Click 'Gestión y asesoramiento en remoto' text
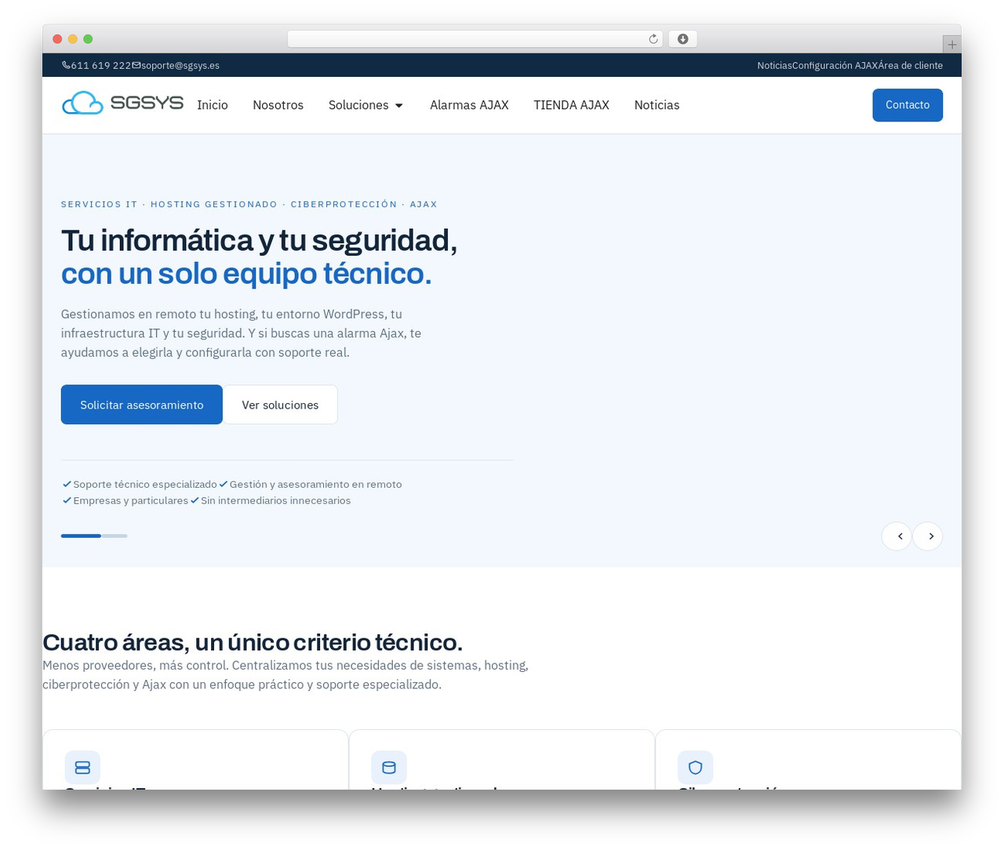 (x=315, y=485)
